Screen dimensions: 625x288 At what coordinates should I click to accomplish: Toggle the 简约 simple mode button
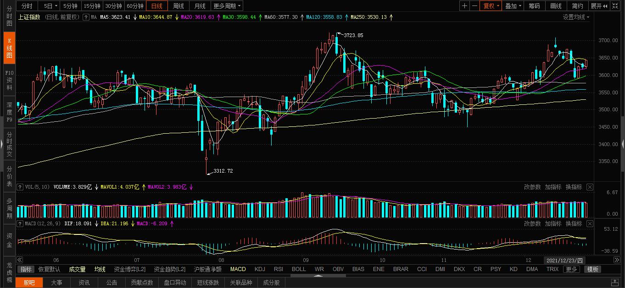pyautogui.click(x=577, y=6)
